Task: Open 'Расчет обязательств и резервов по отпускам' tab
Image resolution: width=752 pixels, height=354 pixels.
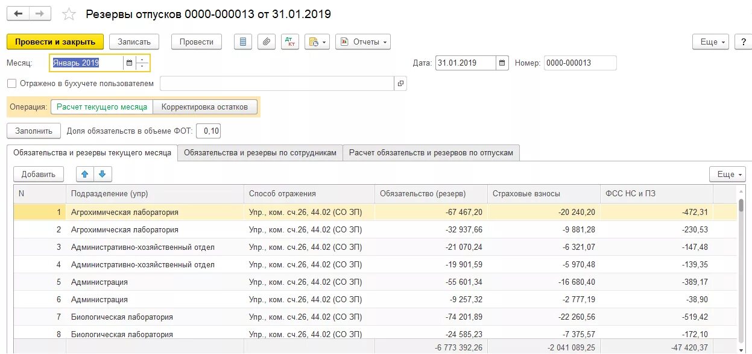Action: (431, 153)
